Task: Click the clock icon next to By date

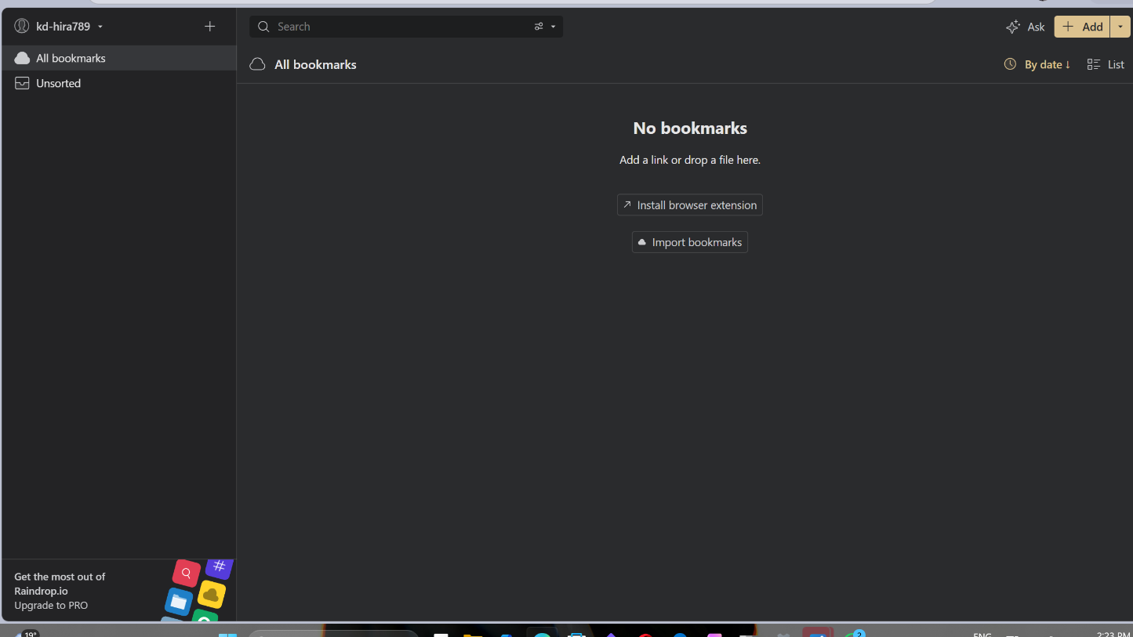Action: pos(1010,64)
